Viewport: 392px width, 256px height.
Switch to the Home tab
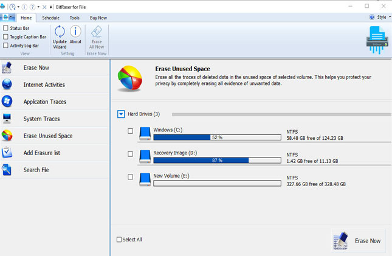[26, 18]
